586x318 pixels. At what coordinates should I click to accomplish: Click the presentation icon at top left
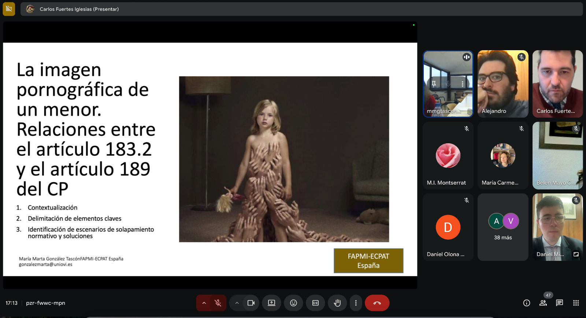(x=9, y=9)
